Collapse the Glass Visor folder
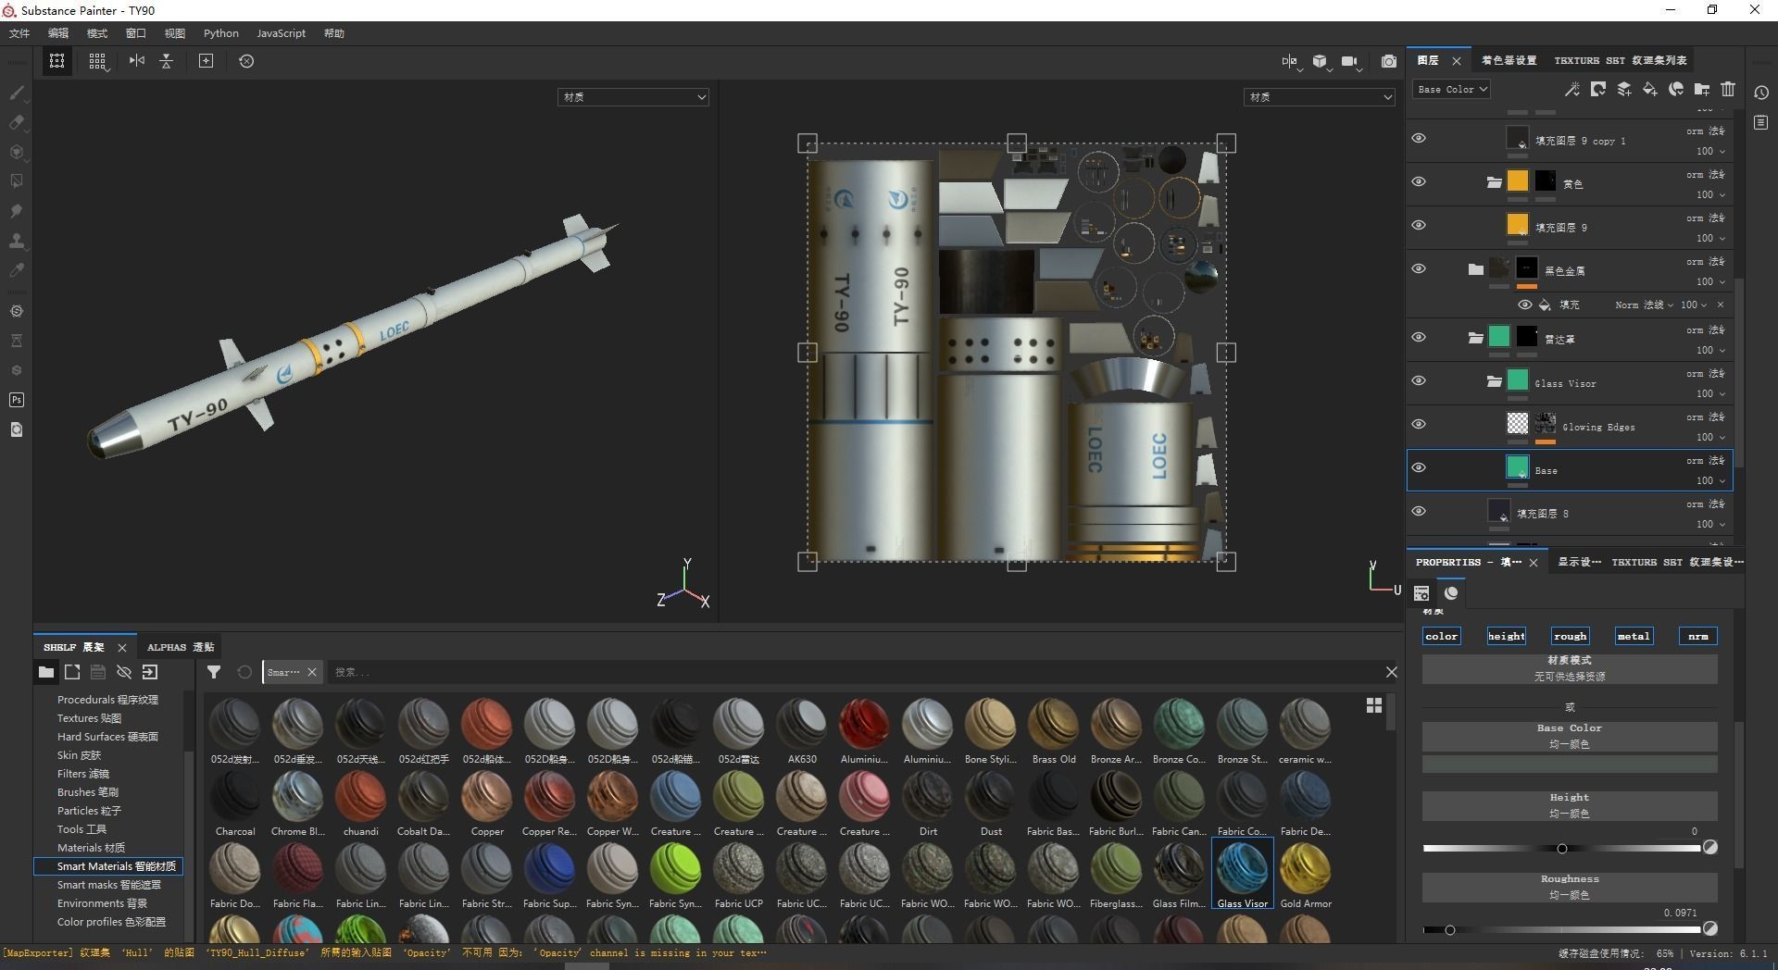Screen dimensions: 1778x970 [1494, 381]
